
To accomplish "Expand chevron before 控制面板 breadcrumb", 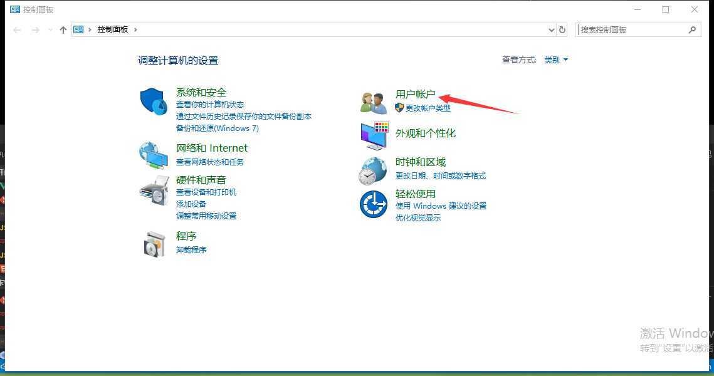I will pos(90,29).
